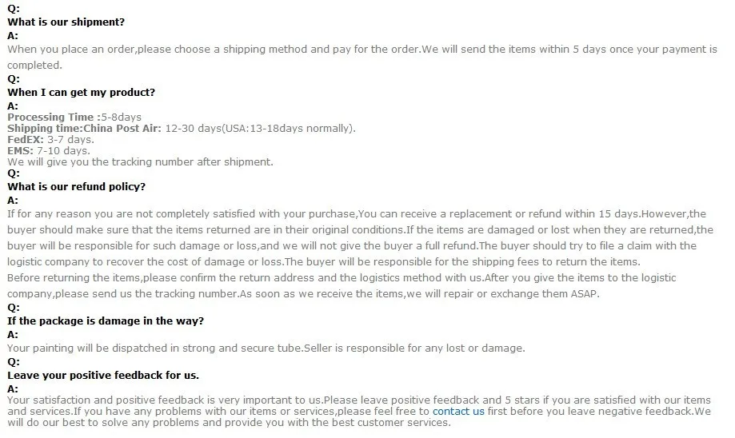Click the 'A:' label under refund policy question
Image resolution: width=735 pixels, height=438 pixels.
tap(13, 201)
